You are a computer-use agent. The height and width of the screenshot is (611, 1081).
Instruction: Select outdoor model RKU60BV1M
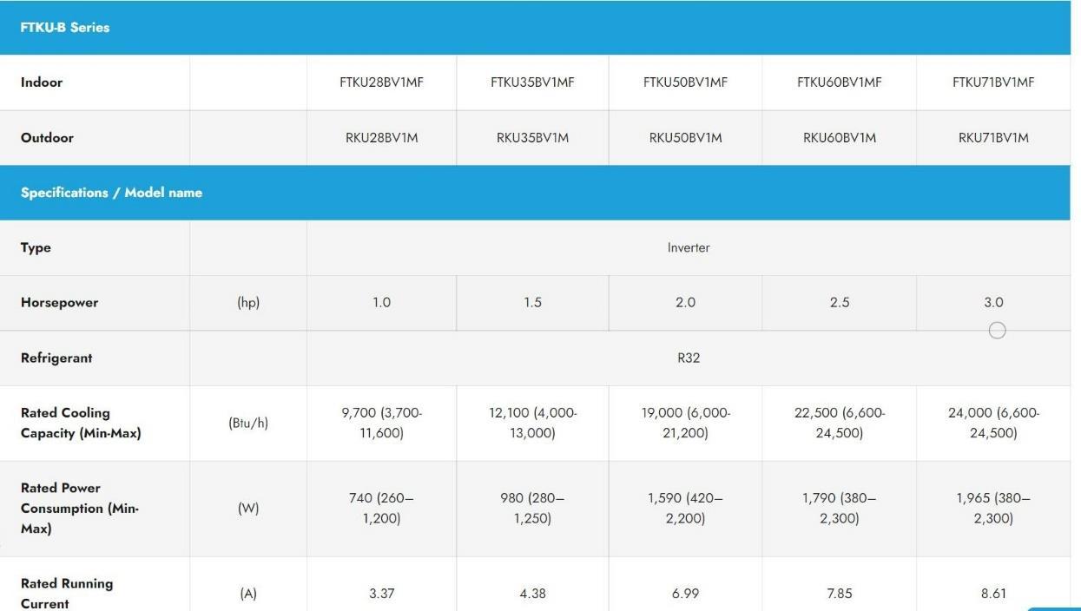pyautogui.click(x=839, y=138)
